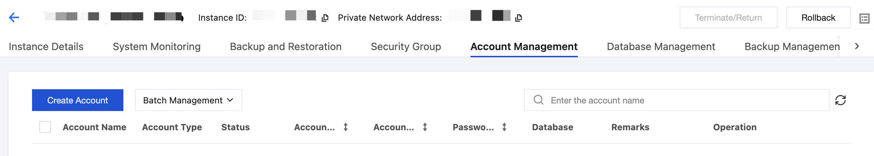Click the Rollback button
The width and height of the screenshot is (874, 156).
point(818,18)
